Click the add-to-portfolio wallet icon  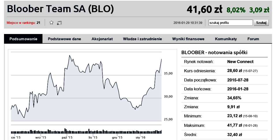point(60,23)
